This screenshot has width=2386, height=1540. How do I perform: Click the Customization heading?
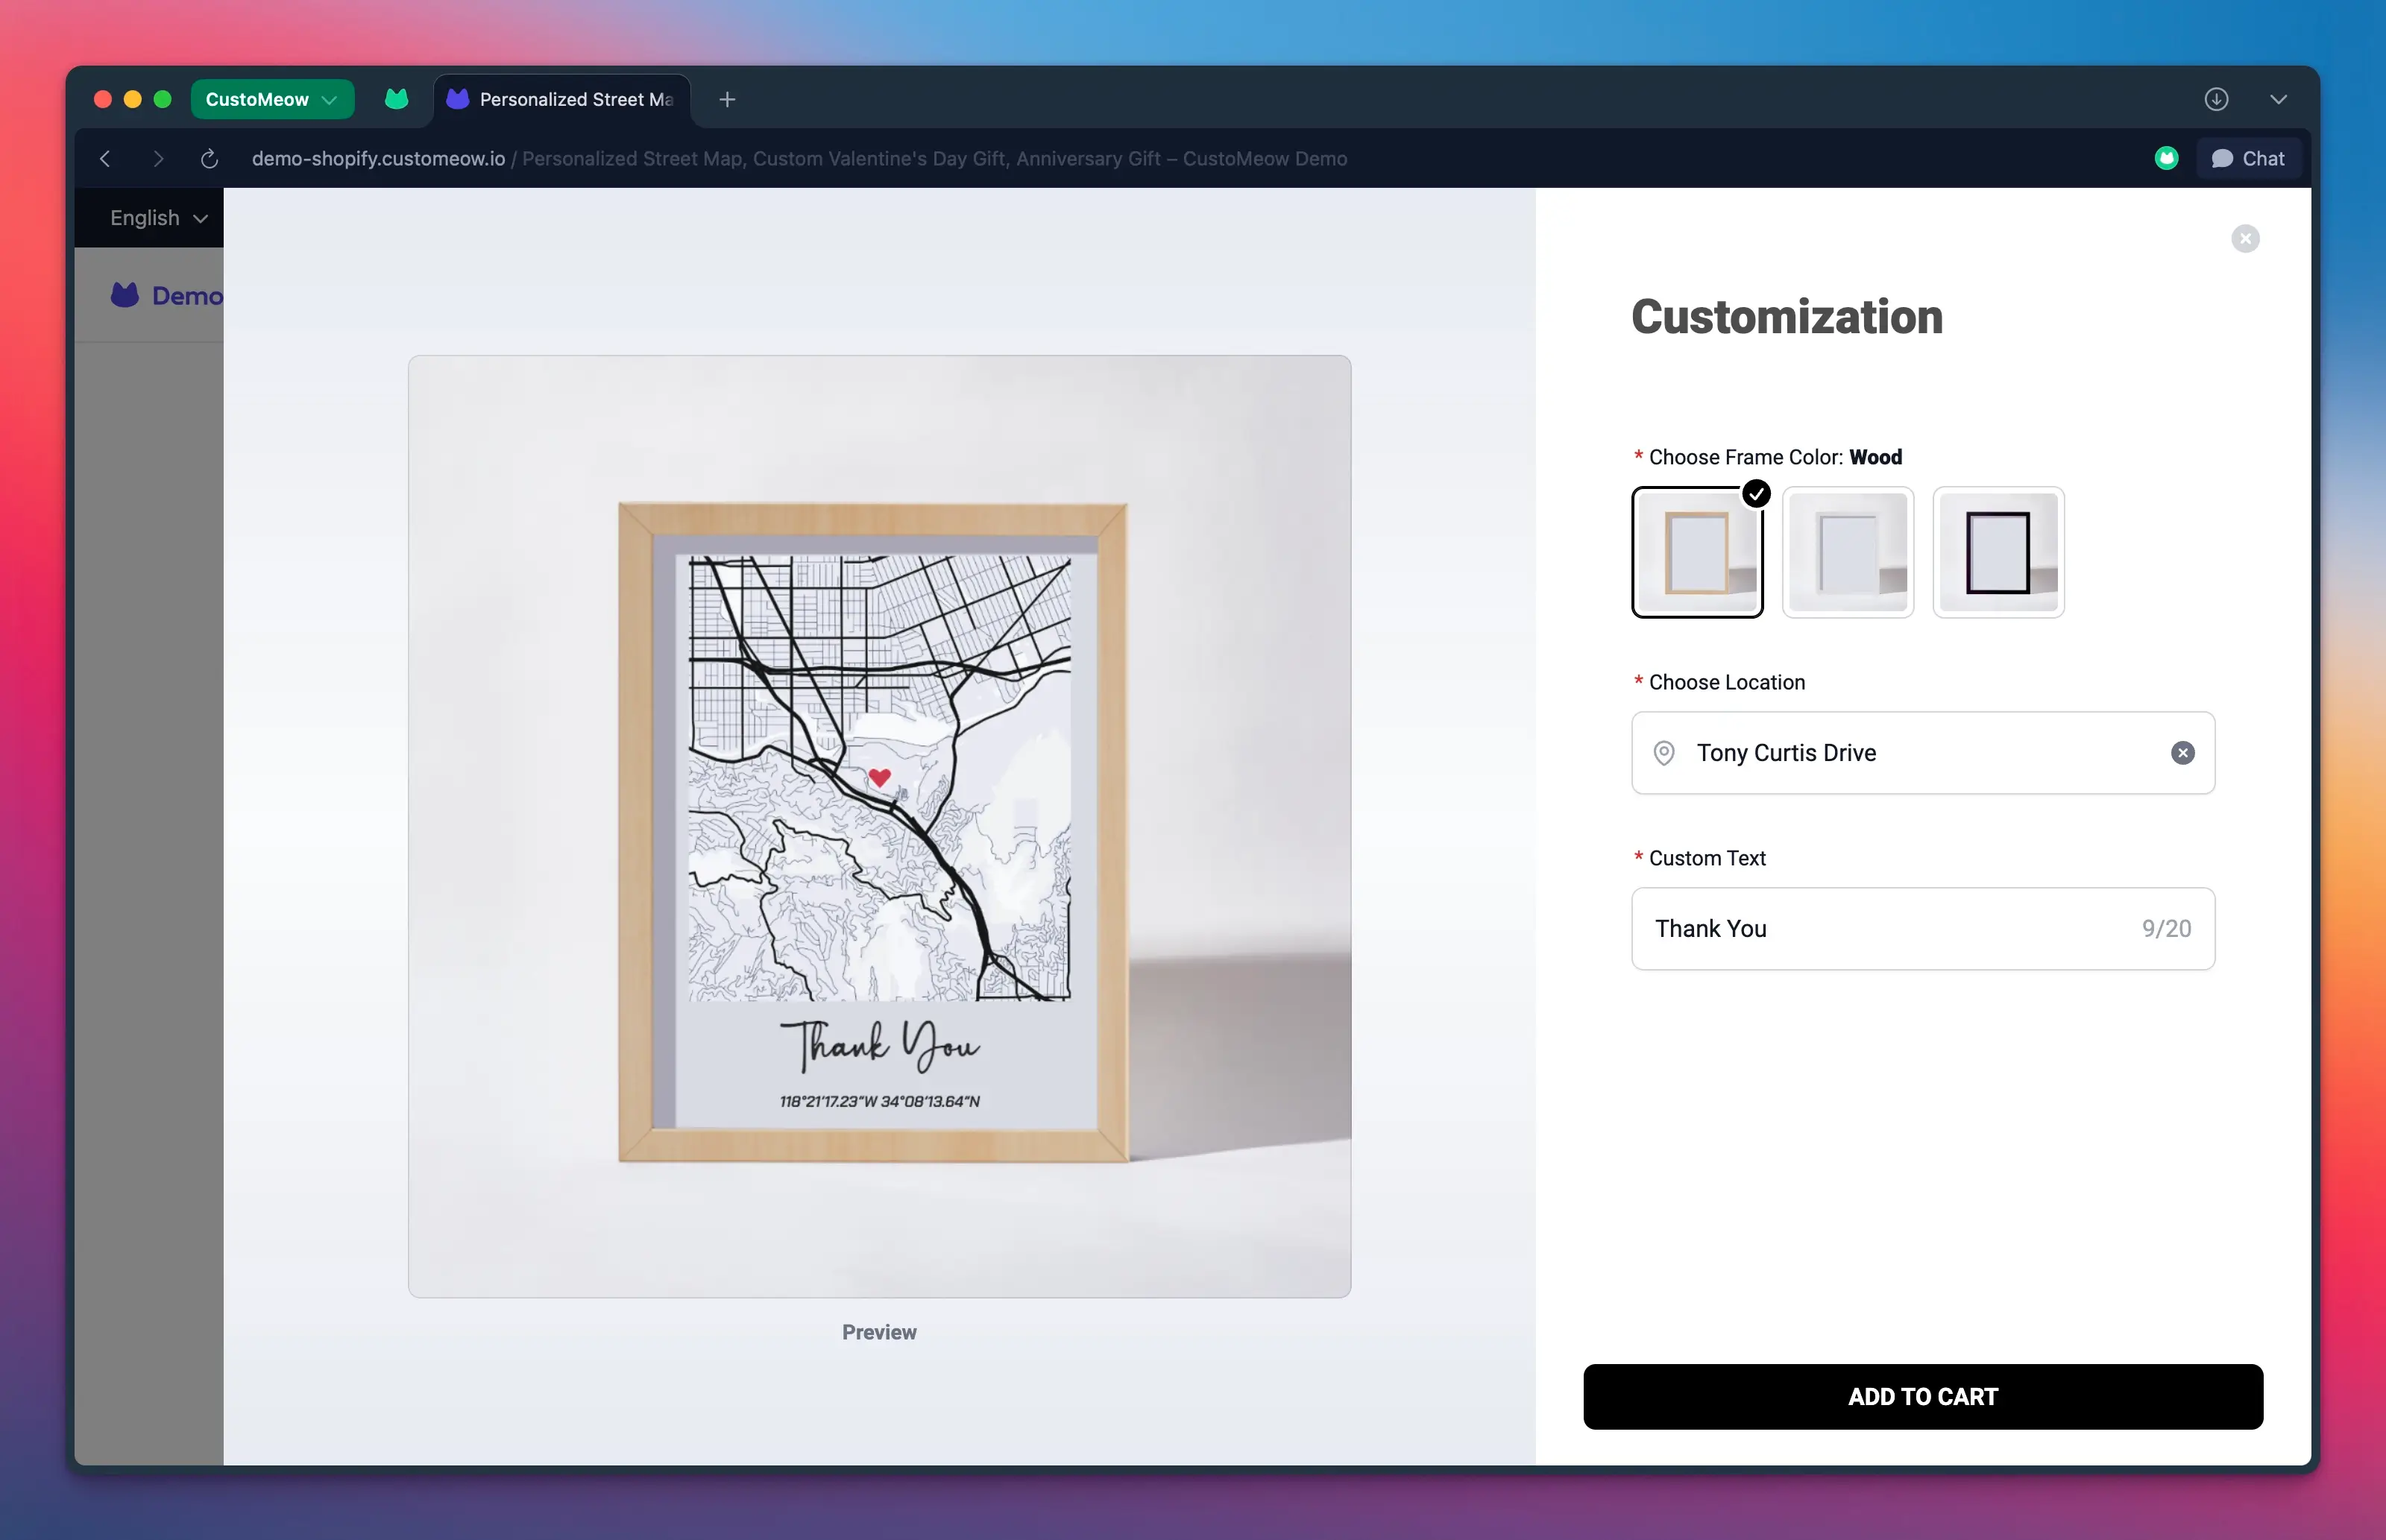point(1787,317)
